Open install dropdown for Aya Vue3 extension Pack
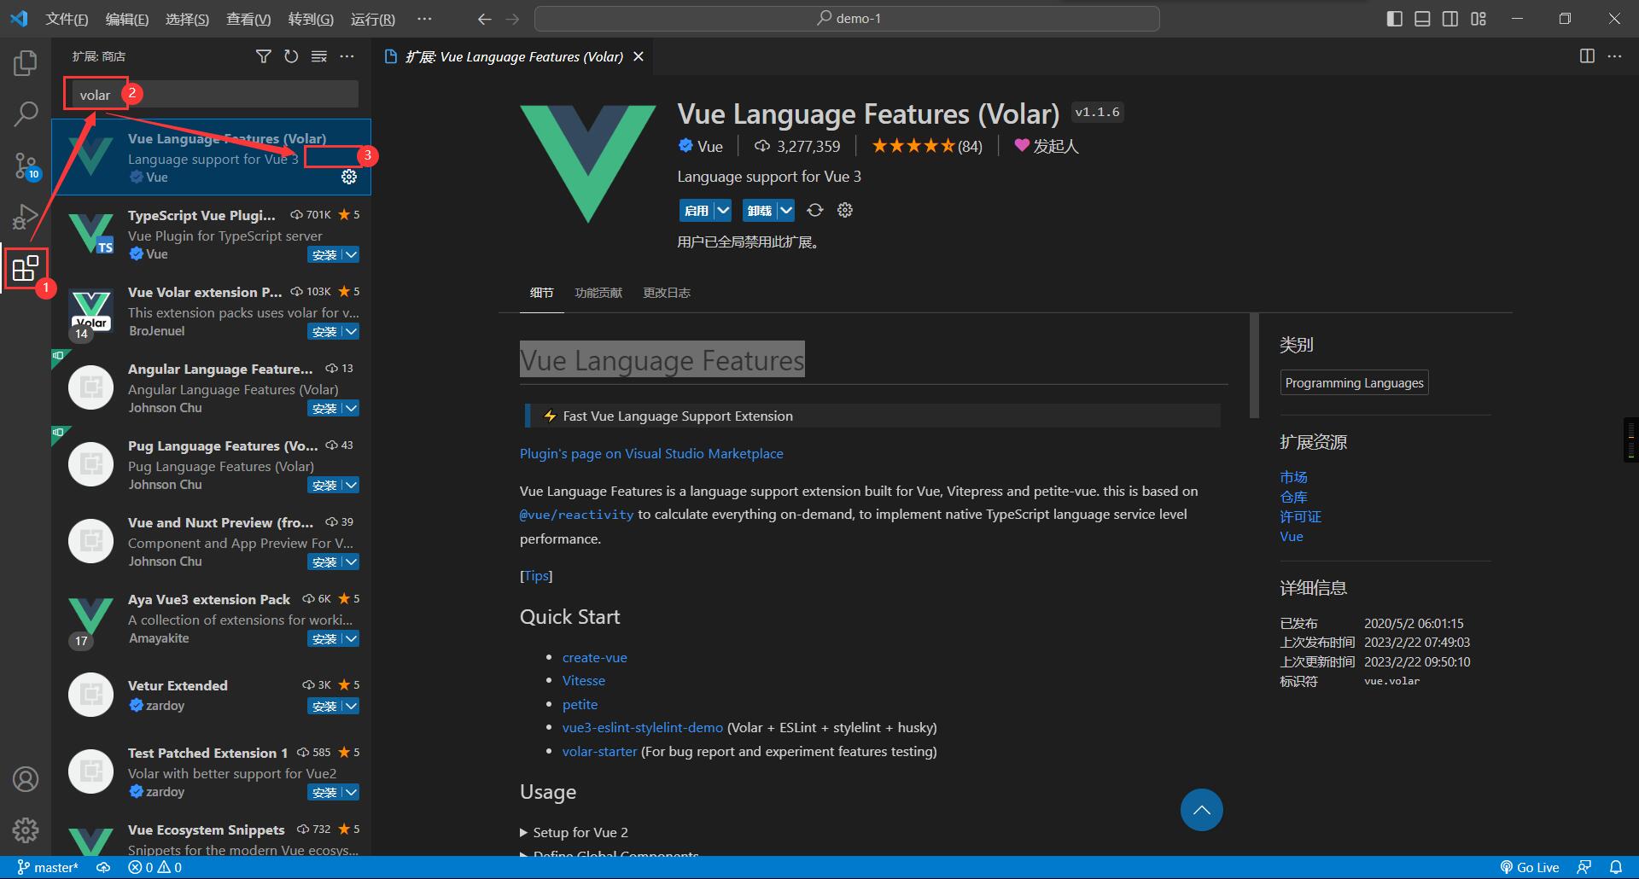 (x=351, y=638)
